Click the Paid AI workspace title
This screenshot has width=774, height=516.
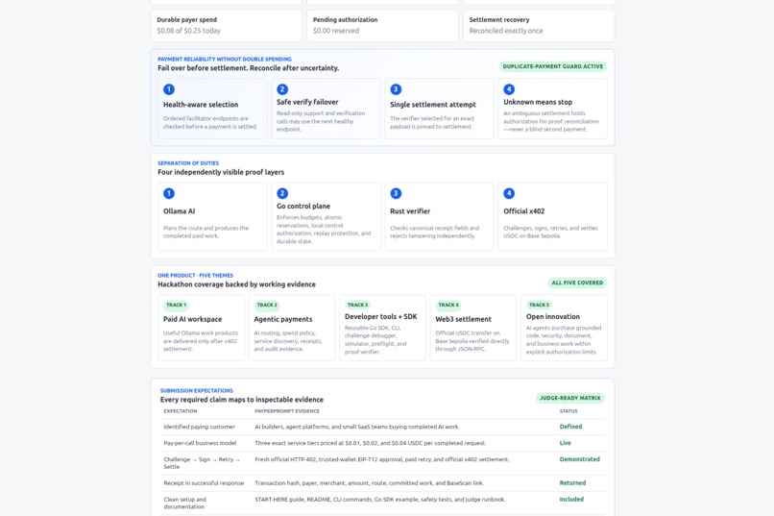192,319
